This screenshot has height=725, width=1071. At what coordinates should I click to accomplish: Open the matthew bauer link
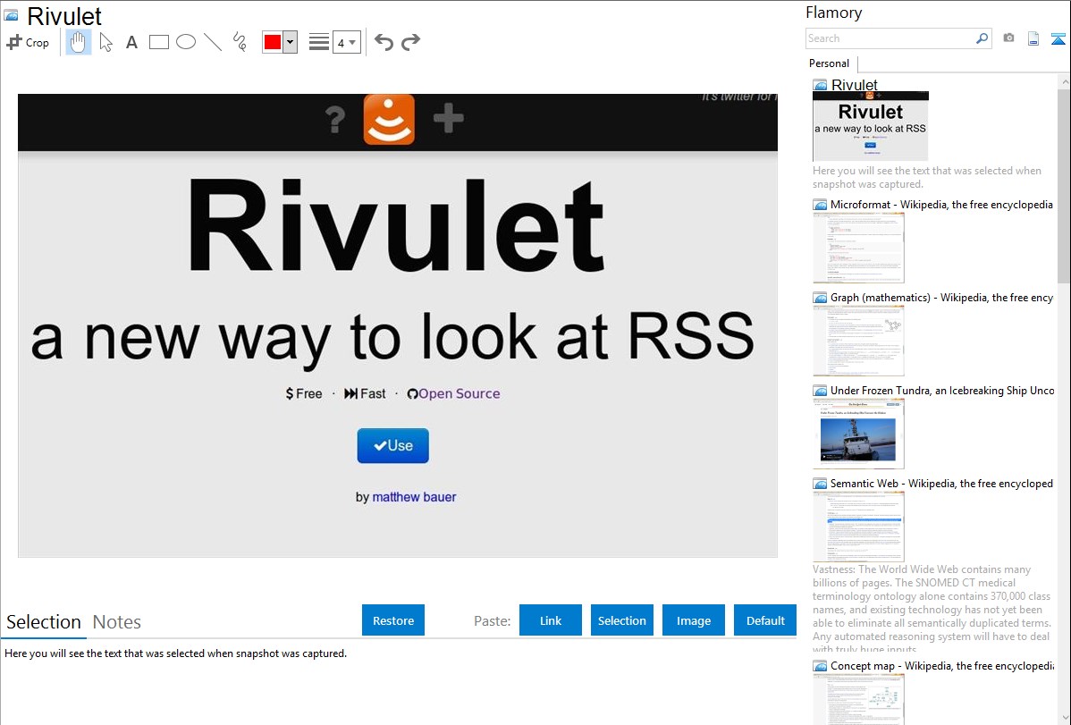point(414,497)
